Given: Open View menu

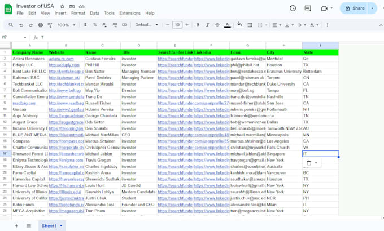Looking at the screenshot, I should (x=45, y=13).
